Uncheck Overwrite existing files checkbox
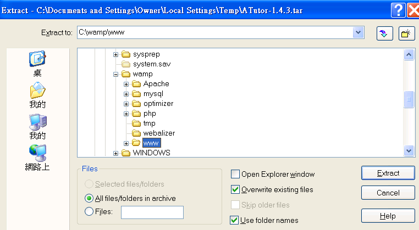This screenshot has height=230, width=419. [x=235, y=190]
